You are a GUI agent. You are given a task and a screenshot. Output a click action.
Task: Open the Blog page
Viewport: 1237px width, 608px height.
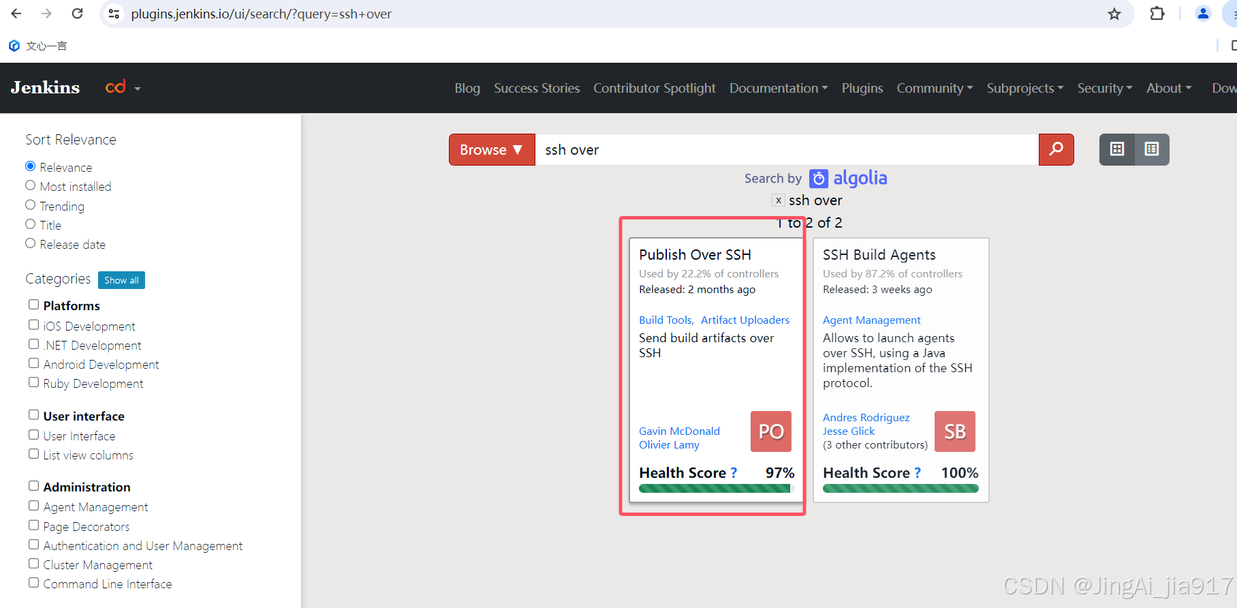pyautogui.click(x=467, y=88)
